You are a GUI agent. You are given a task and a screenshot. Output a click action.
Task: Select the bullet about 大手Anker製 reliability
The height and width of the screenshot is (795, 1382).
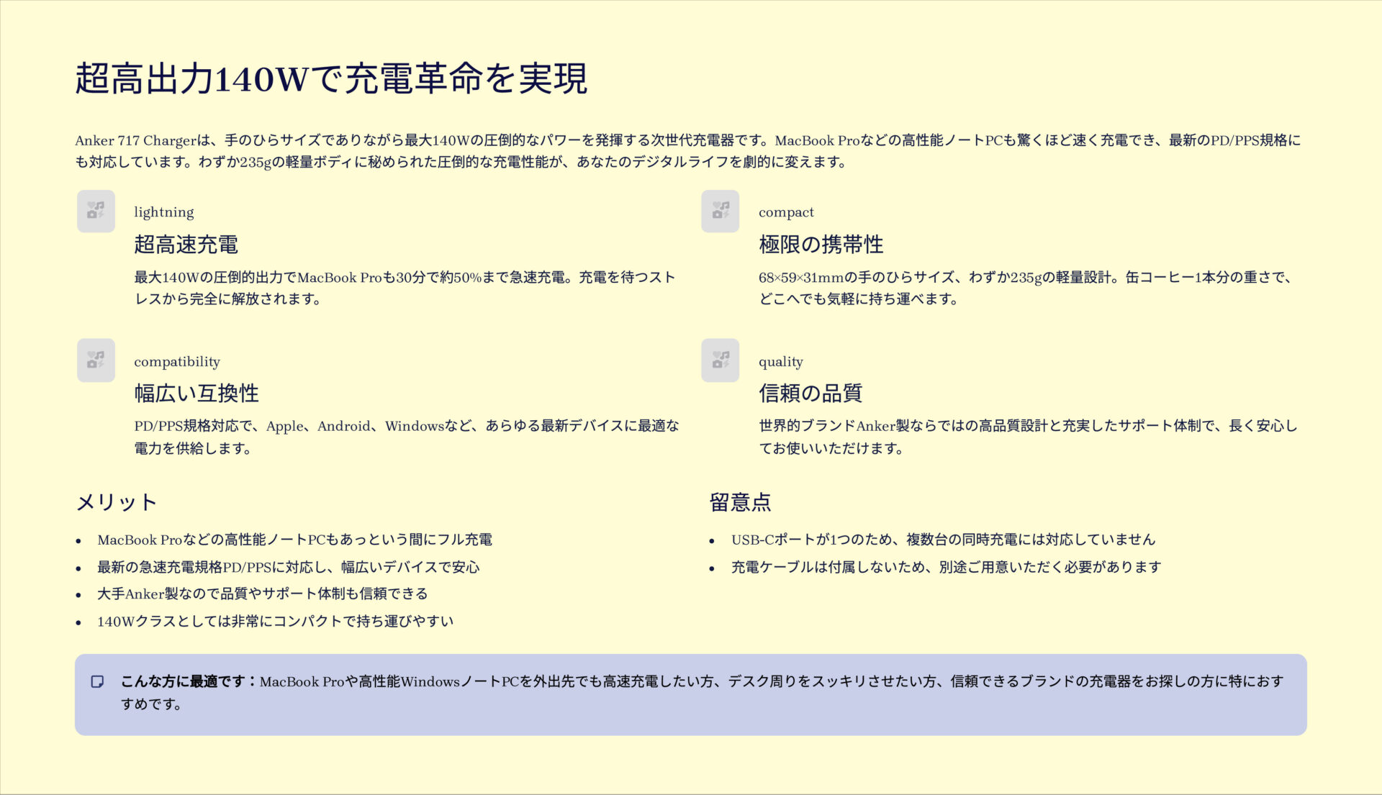click(x=262, y=594)
